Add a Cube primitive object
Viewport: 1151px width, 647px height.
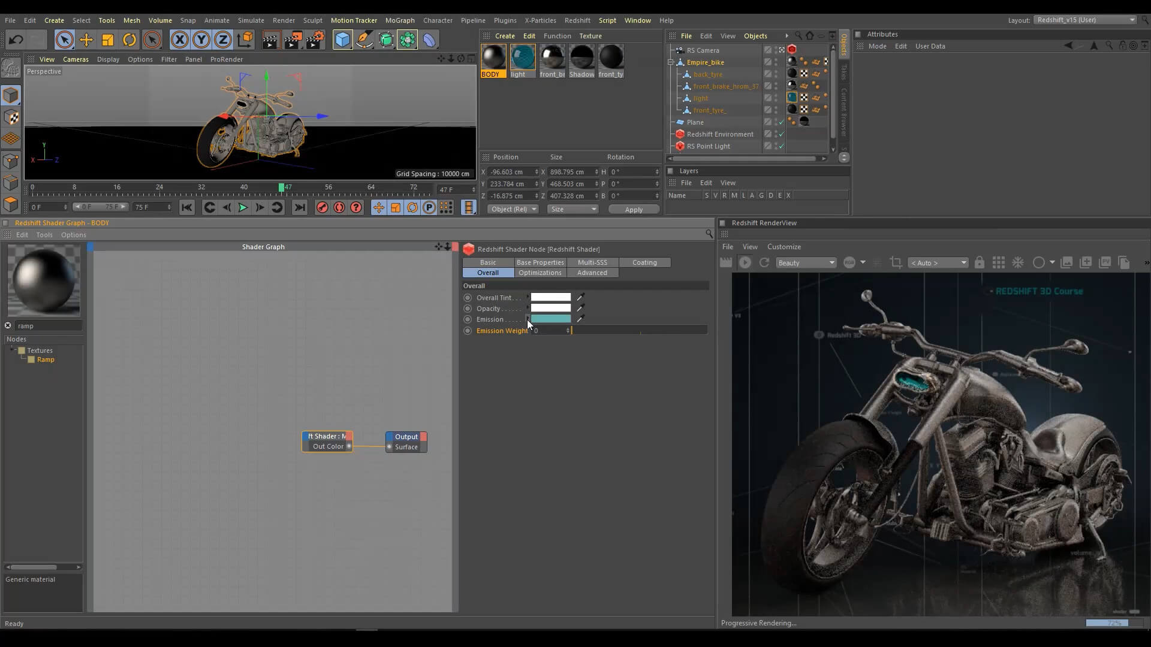click(342, 40)
